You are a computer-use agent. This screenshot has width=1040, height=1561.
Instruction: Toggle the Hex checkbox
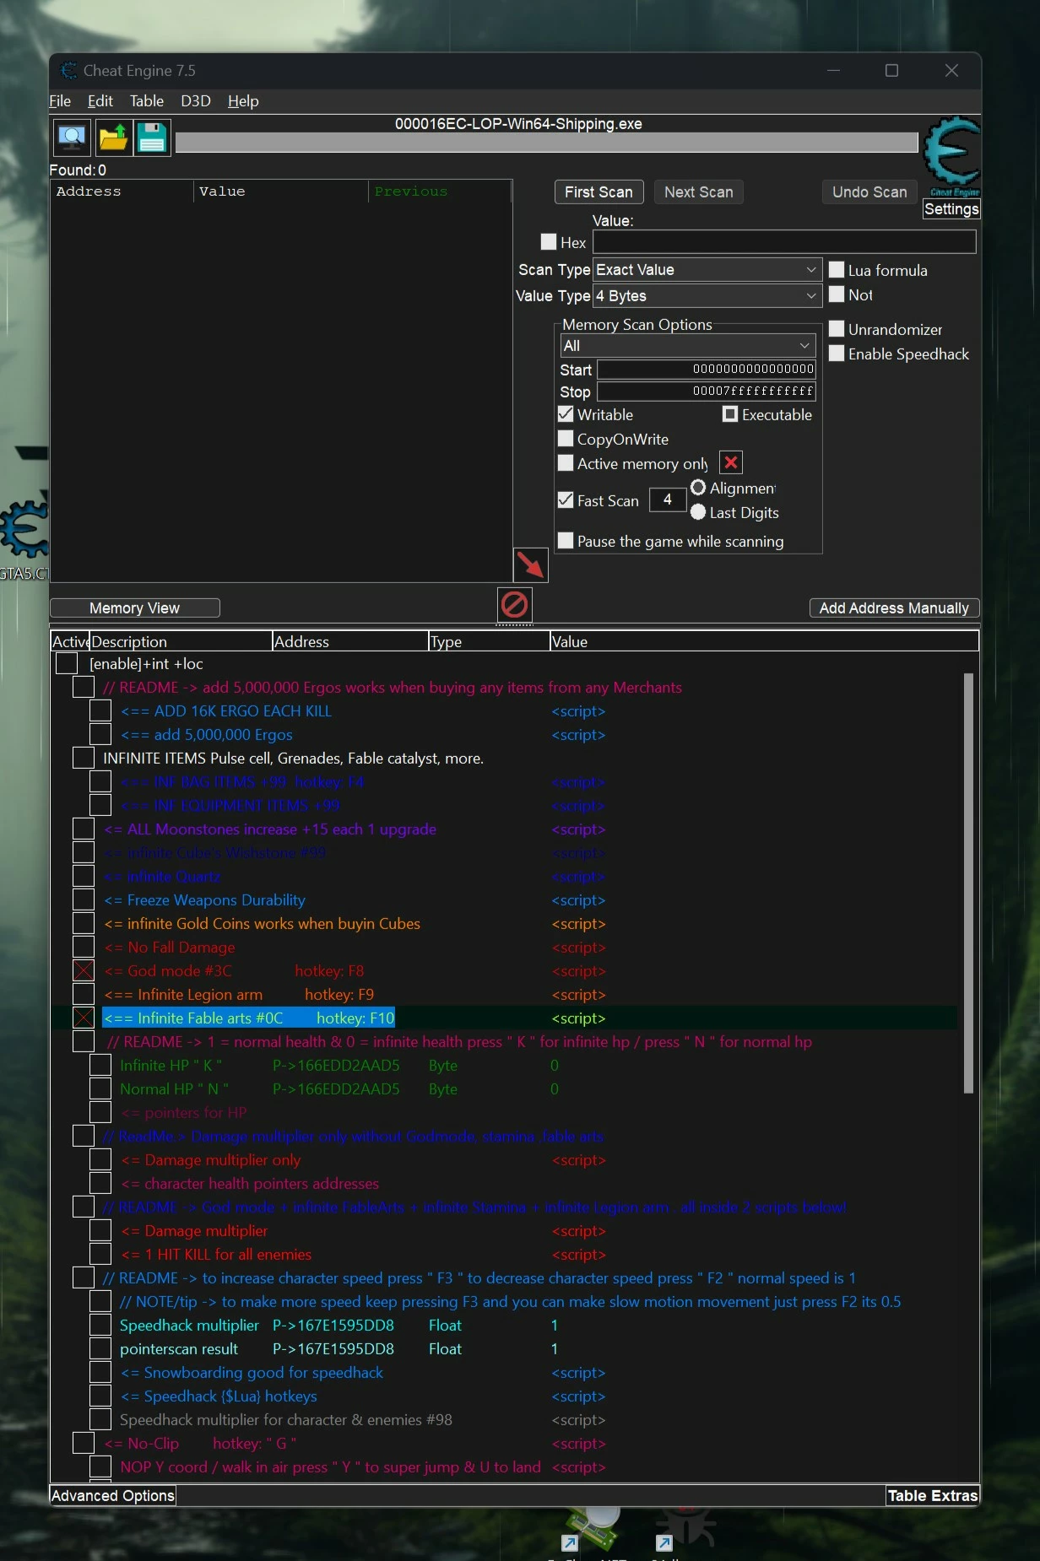pyautogui.click(x=549, y=242)
